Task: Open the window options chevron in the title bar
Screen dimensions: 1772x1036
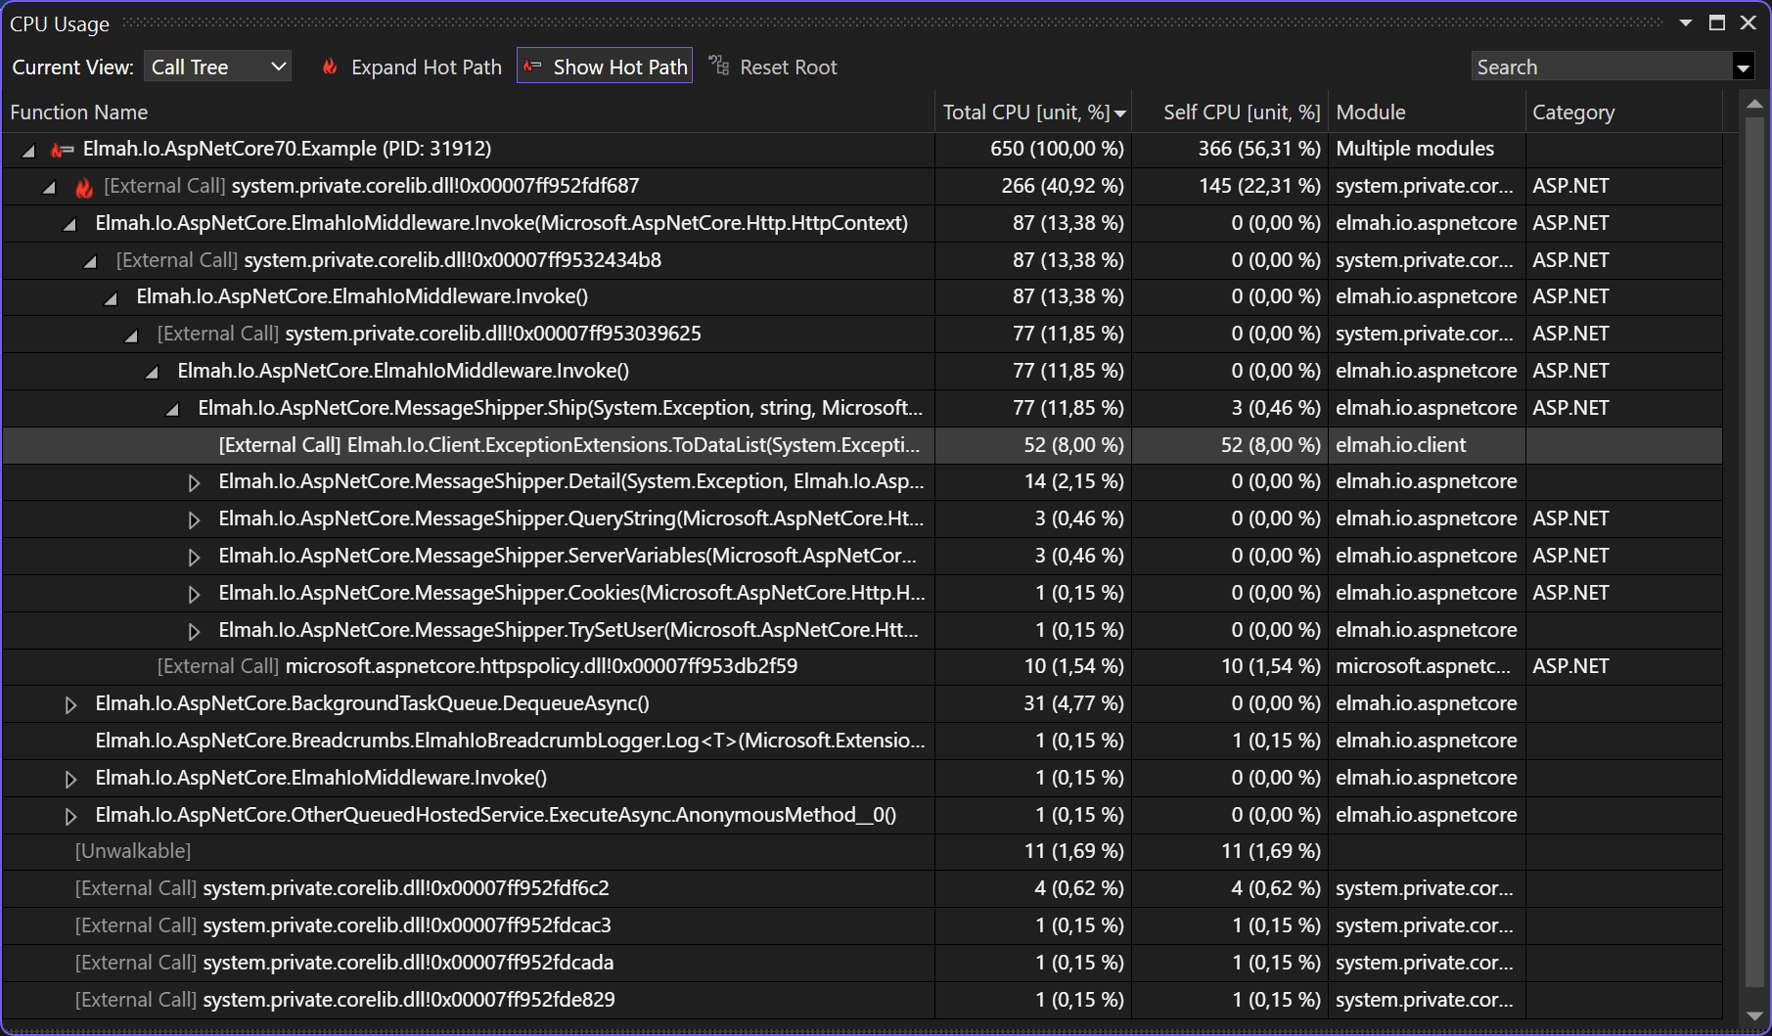Action: [x=1685, y=22]
